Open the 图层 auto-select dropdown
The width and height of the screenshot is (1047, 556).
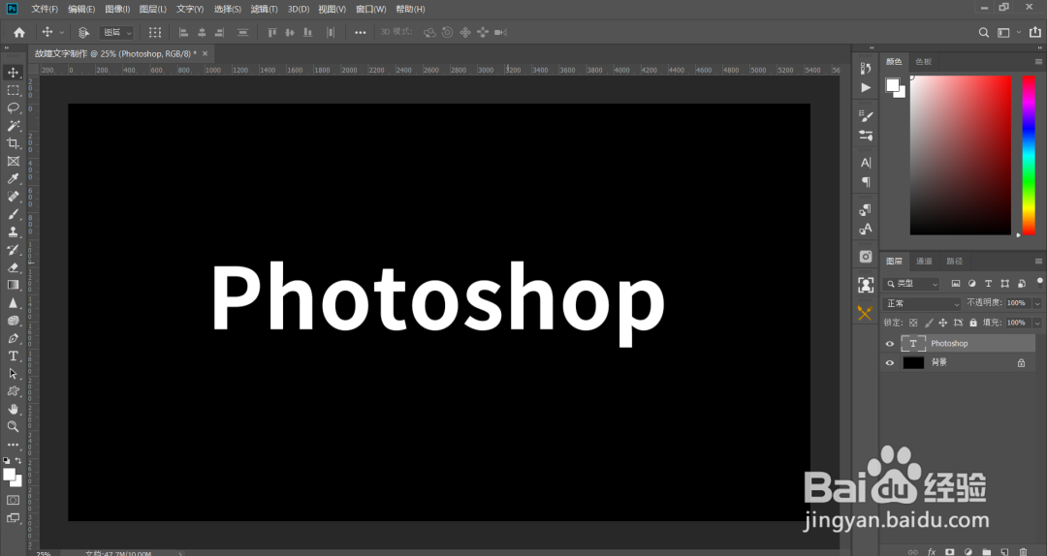click(117, 32)
